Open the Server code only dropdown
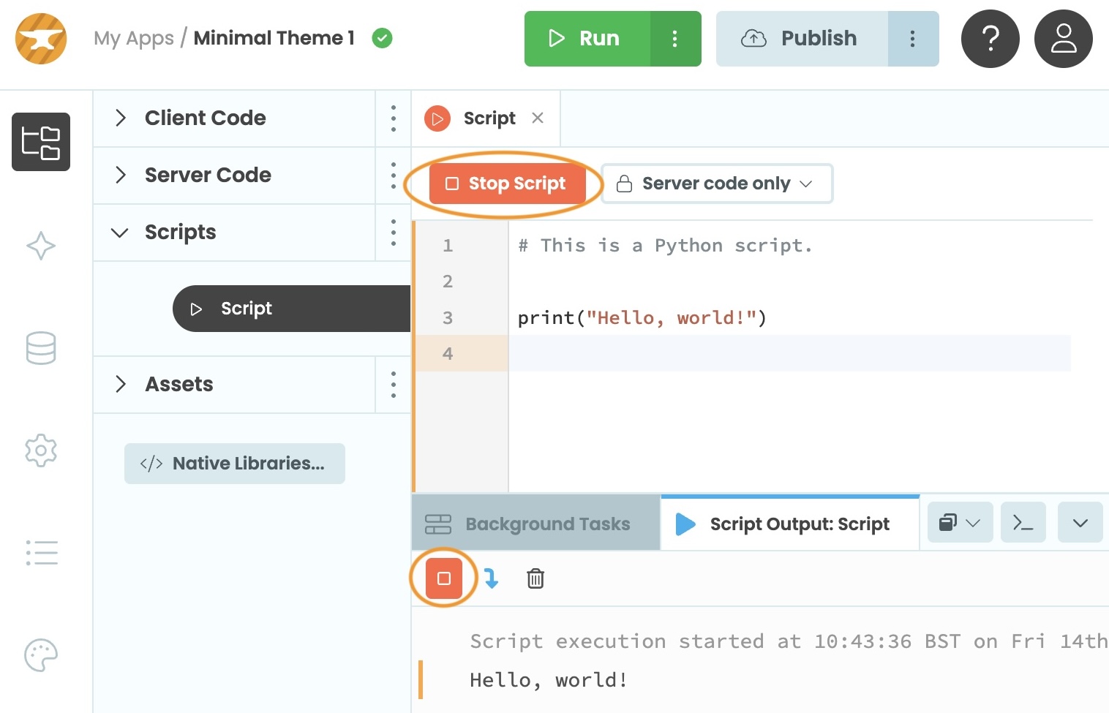 point(717,184)
